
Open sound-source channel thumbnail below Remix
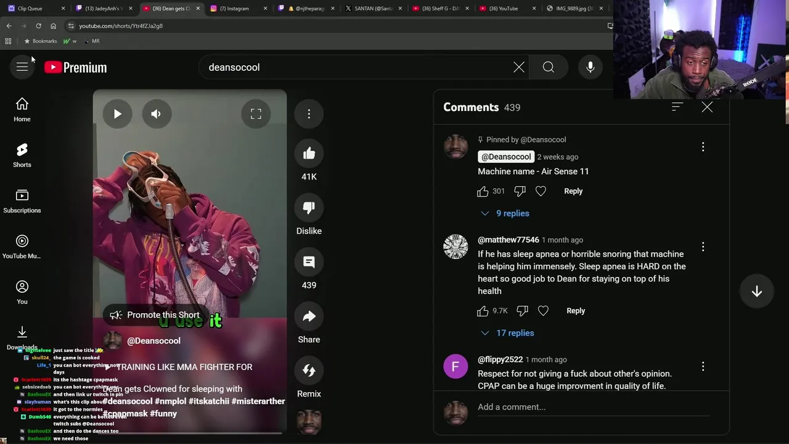(309, 422)
